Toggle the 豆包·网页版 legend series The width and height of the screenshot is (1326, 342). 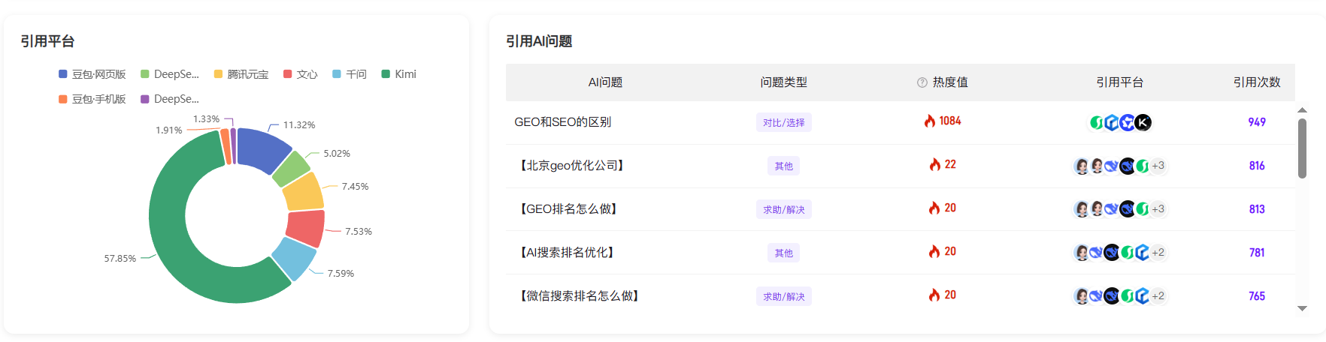pos(92,74)
